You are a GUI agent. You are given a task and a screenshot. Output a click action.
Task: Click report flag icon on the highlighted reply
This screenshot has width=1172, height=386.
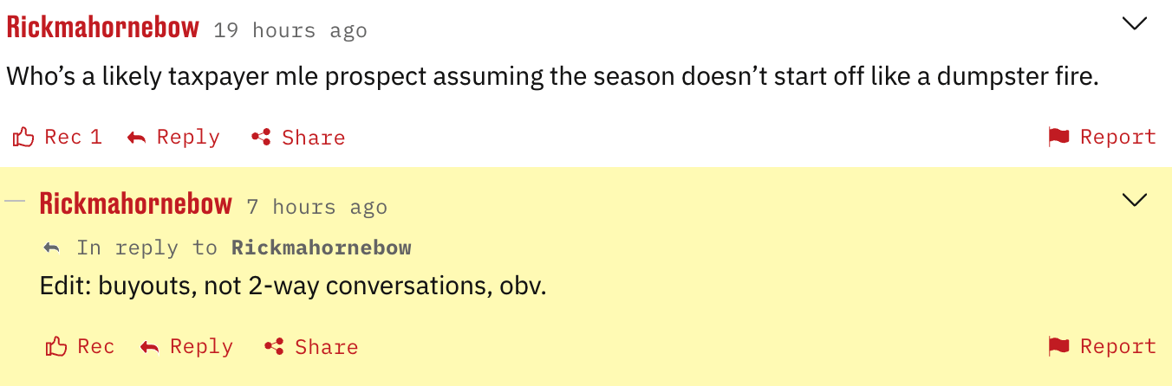click(1058, 347)
